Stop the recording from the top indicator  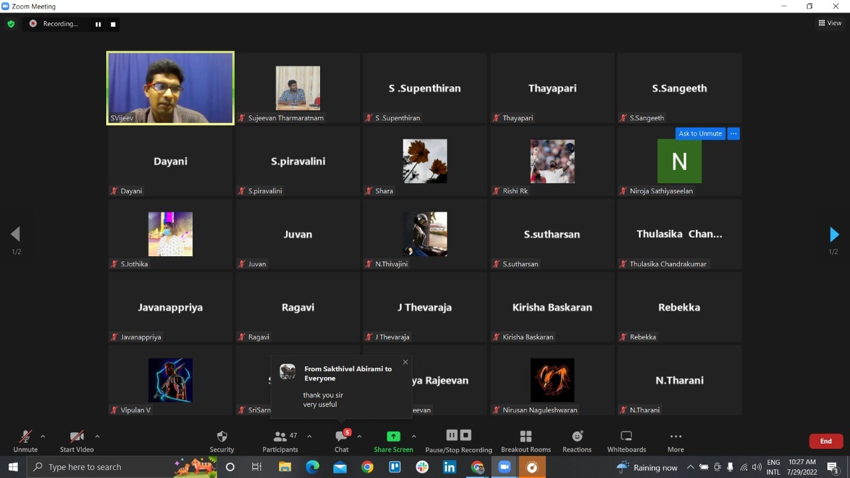[113, 25]
